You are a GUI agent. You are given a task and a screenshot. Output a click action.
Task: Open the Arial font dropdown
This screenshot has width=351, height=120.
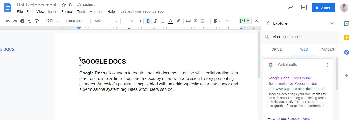(x=106, y=21)
